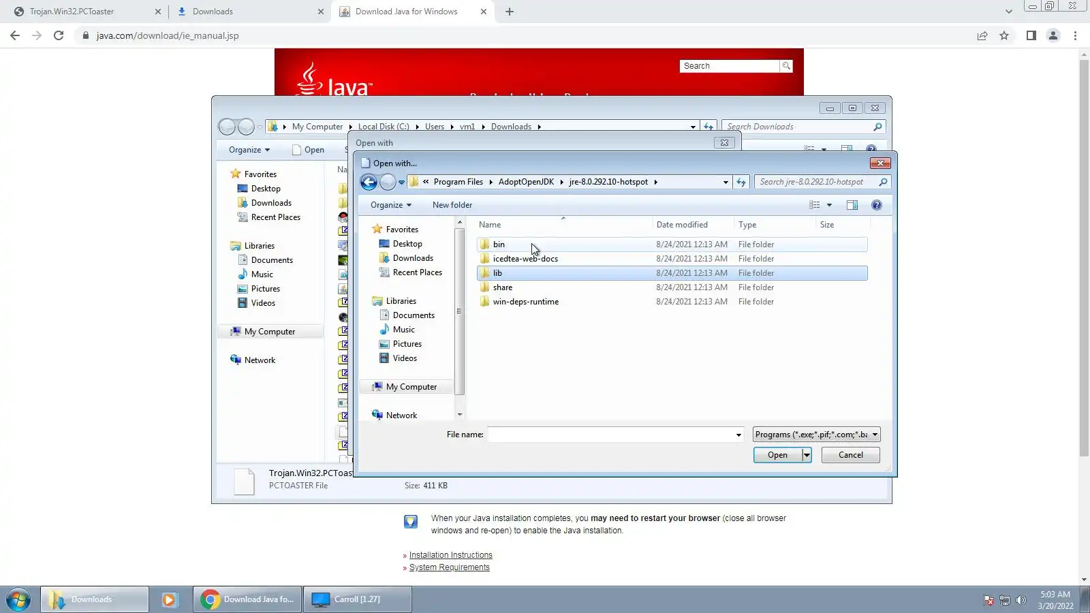The height and width of the screenshot is (613, 1090).
Task: Open Chrome tab search chevron
Action: tap(1009, 12)
